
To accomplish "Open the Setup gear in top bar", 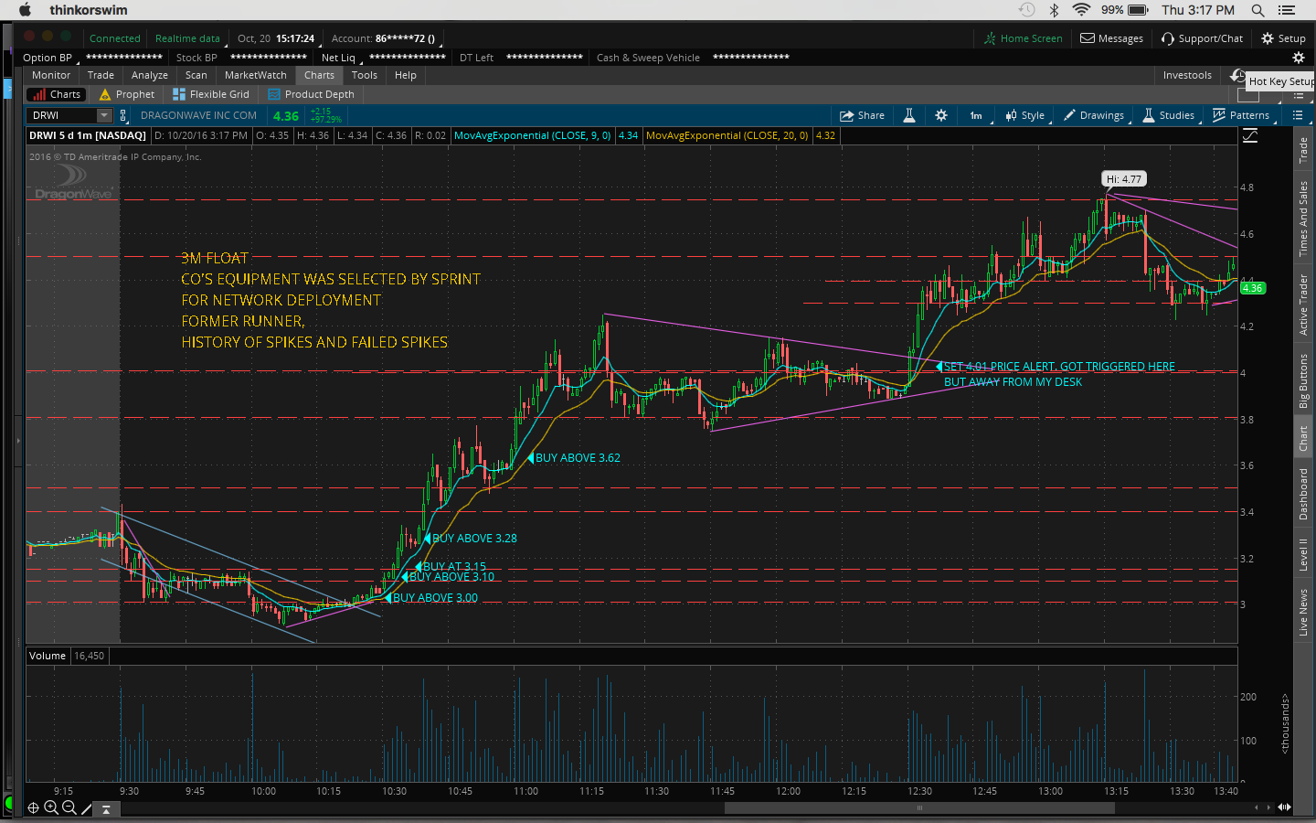I will point(1283,38).
